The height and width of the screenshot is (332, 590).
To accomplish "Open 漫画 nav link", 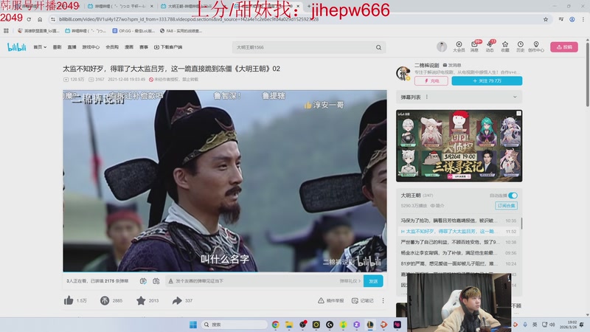I will (129, 47).
